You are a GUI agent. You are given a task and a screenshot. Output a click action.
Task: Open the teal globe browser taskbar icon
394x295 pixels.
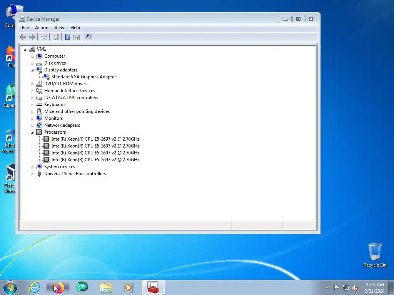82,287
